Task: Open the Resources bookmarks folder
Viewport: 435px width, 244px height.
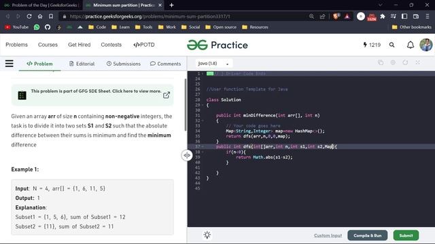Action: [255, 27]
